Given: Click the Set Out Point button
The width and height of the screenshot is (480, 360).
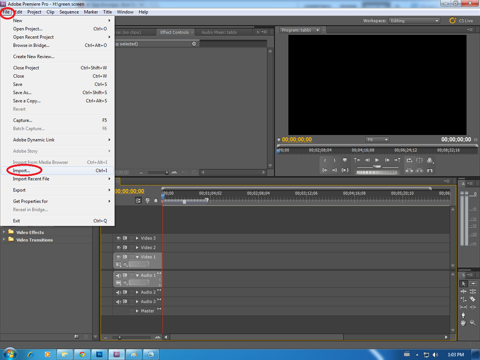Looking at the screenshot, I should [x=334, y=160].
